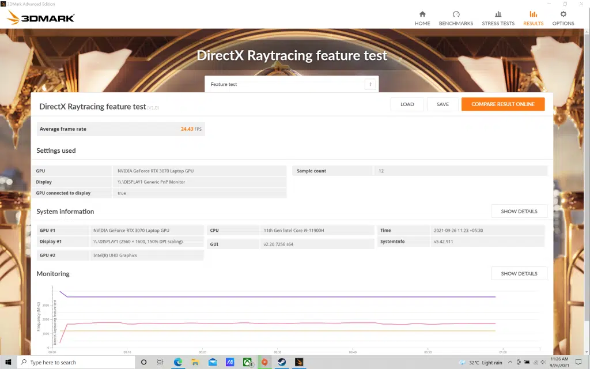This screenshot has width=590, height=369.
Task: Open the taskbar clock and date
Action: point(559,362)
